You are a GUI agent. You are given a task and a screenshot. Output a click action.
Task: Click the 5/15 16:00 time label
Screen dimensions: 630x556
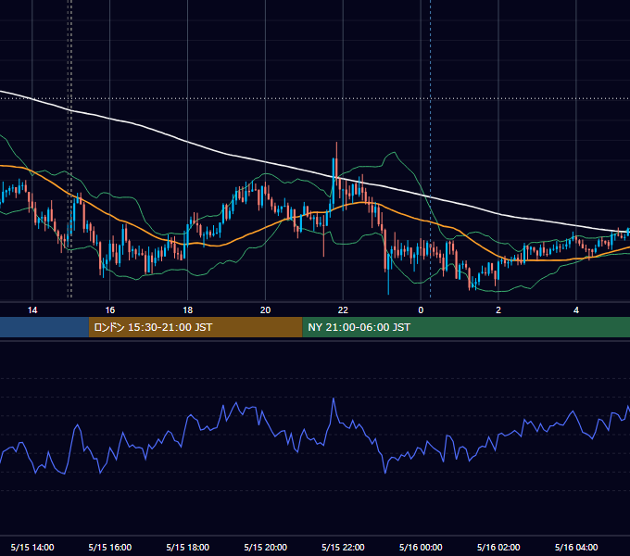pos(109,547)
